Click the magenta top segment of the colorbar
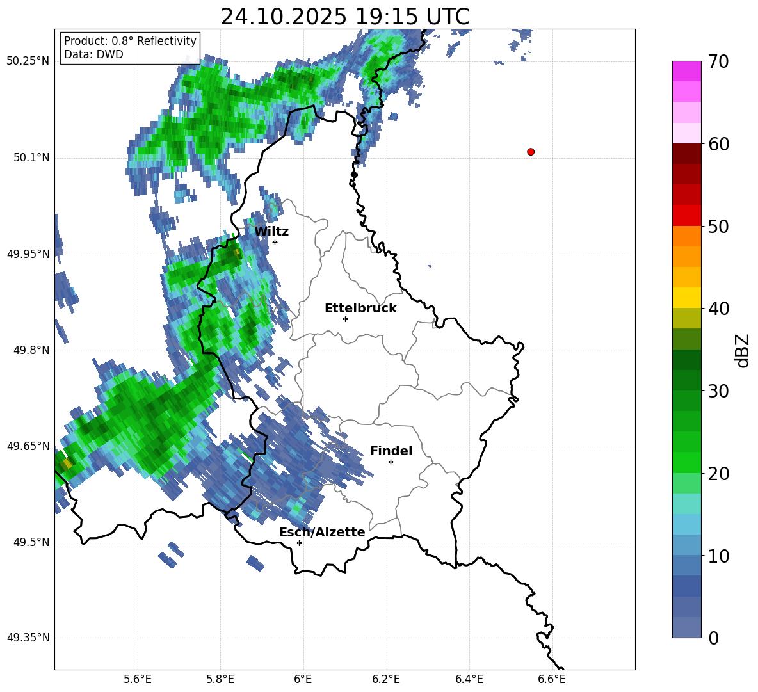This screenshot has height=692, width=758. pyautogui.click(x=686, y=72)
